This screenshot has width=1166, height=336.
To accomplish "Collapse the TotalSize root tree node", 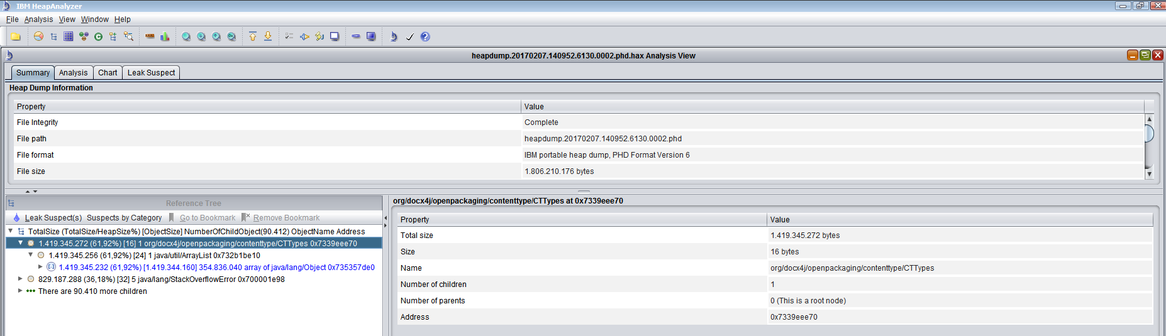I will 11,231.
